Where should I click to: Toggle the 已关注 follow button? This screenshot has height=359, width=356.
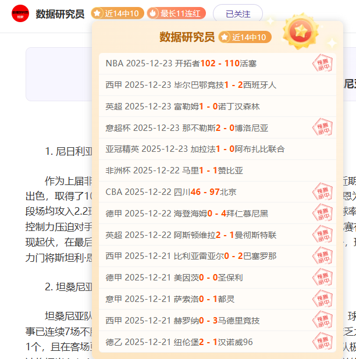(x=237, y=13)
